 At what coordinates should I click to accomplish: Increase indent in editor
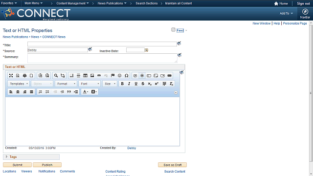(x=62, y=92)
